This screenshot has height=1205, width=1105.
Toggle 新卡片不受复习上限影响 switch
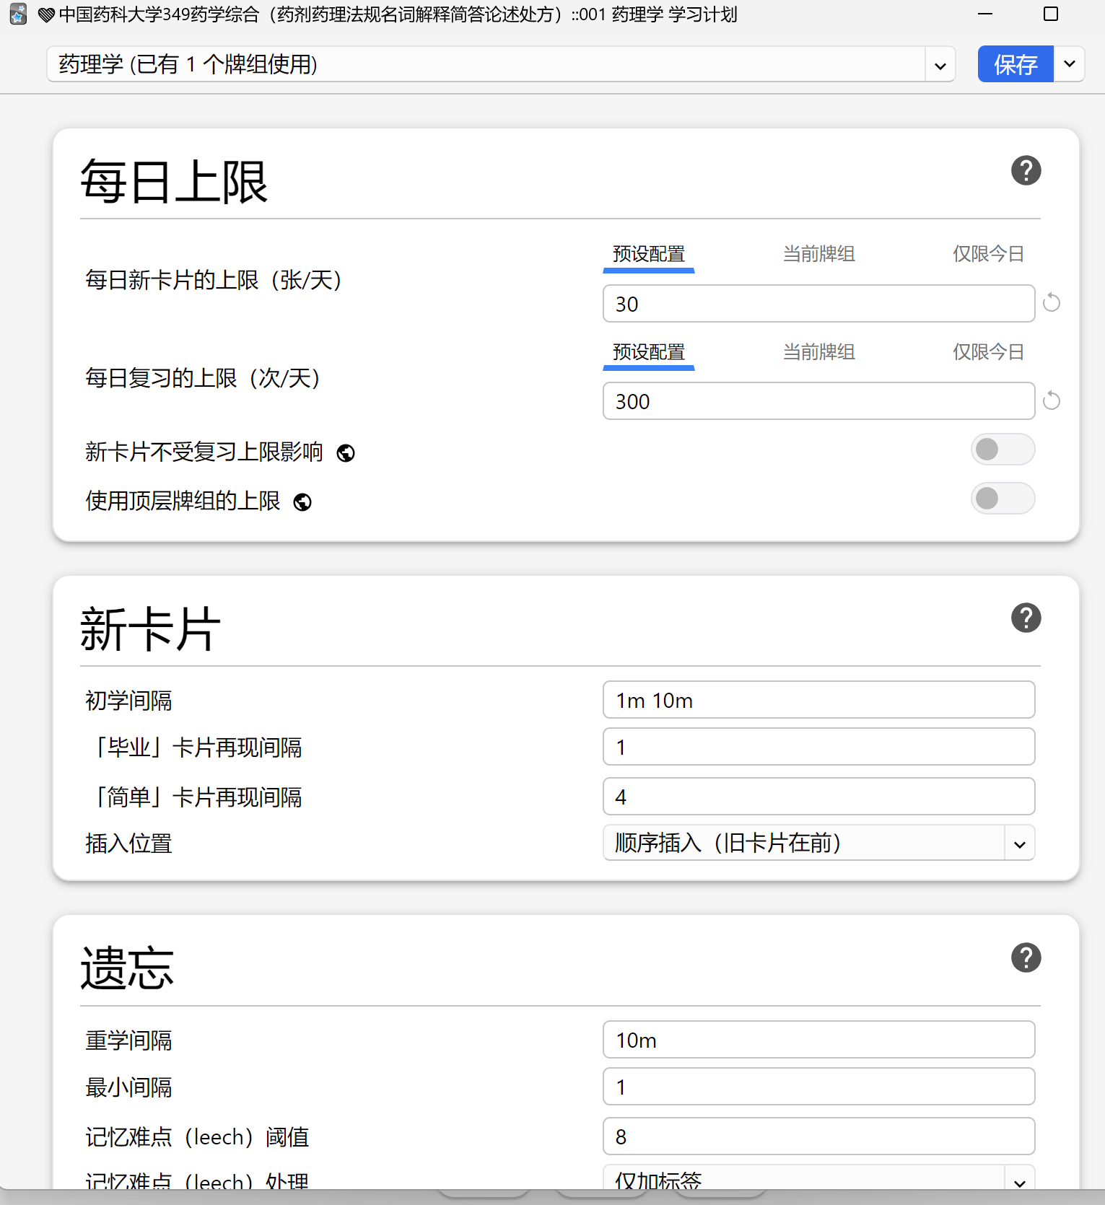pos(1003,450)
